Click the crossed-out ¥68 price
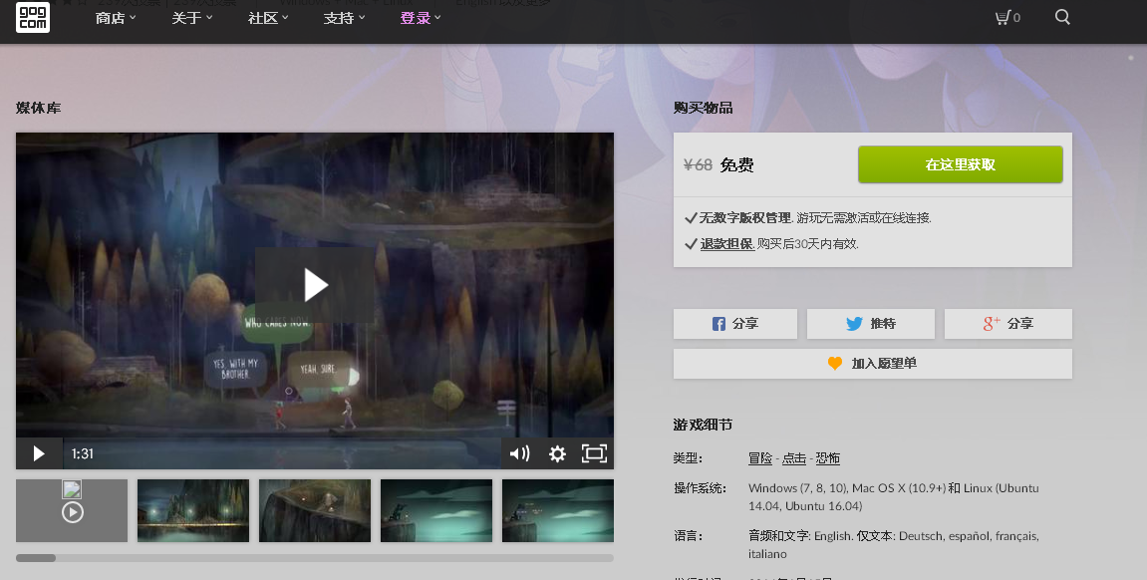This screenshot has width=1147, height=580. point(698,165)
